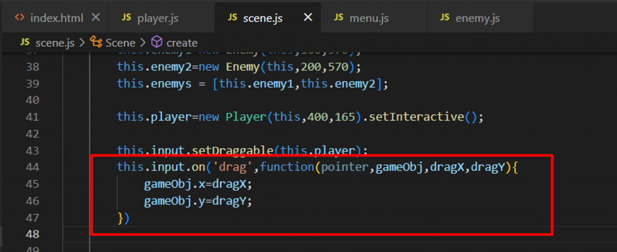Click the class symbol icon beside Scene
Viewport: 617px width, 252px height.
[x=96, y=42]
